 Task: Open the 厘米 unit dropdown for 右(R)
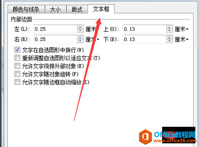coord(92,39)
